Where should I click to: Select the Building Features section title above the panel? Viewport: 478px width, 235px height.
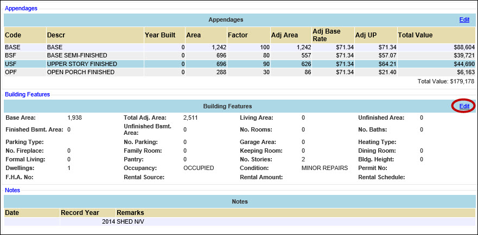27,94
